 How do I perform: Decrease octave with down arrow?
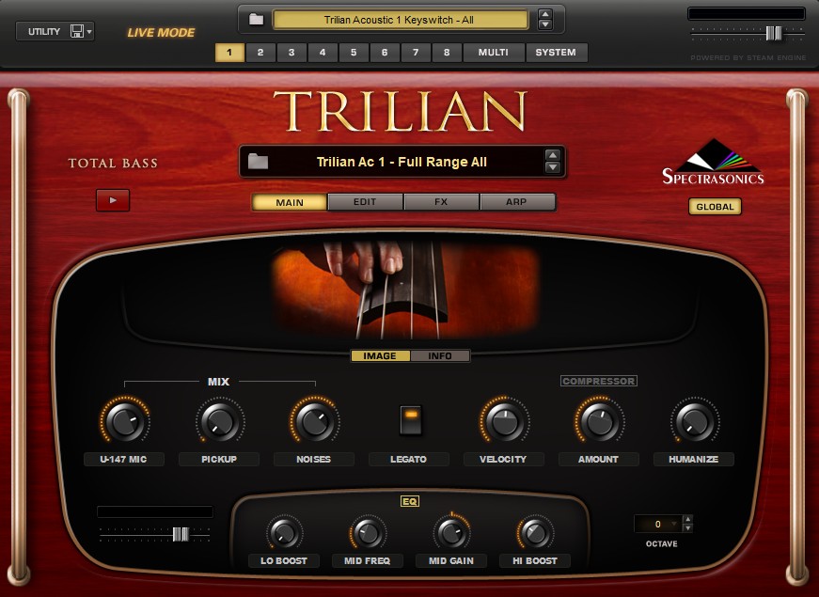(688, 528)
